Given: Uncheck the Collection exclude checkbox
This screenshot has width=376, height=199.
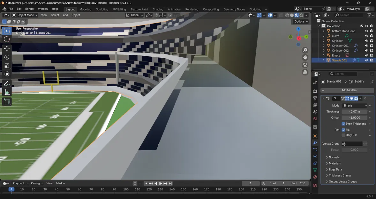Looking at the screenshot, I should pyautogui.click(x=362, y=26).
